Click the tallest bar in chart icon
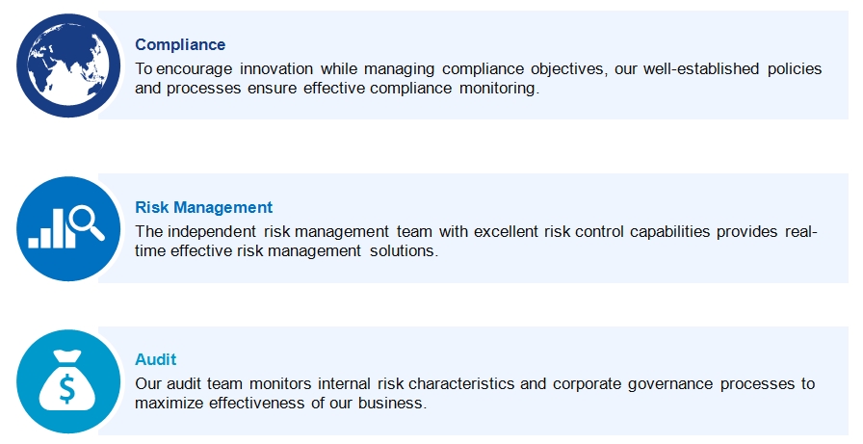This screenshot has width=863, height=444. click(59, 227)
